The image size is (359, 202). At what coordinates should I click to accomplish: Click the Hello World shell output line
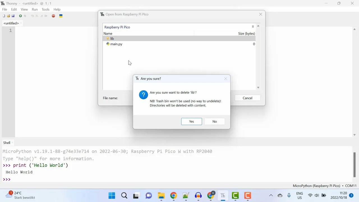19,172
